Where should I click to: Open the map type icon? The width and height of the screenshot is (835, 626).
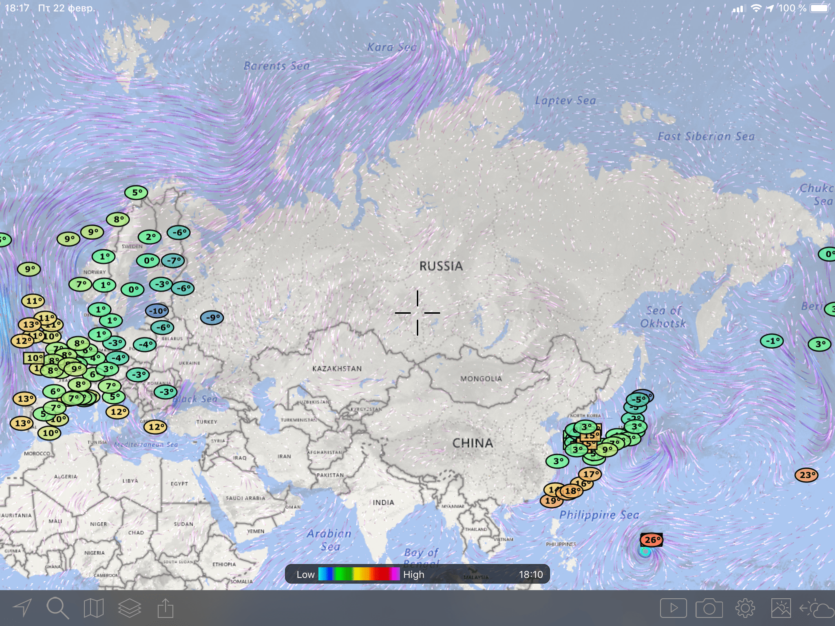point(93,608)
